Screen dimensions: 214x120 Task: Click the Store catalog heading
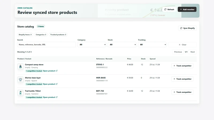coord(25,26)
